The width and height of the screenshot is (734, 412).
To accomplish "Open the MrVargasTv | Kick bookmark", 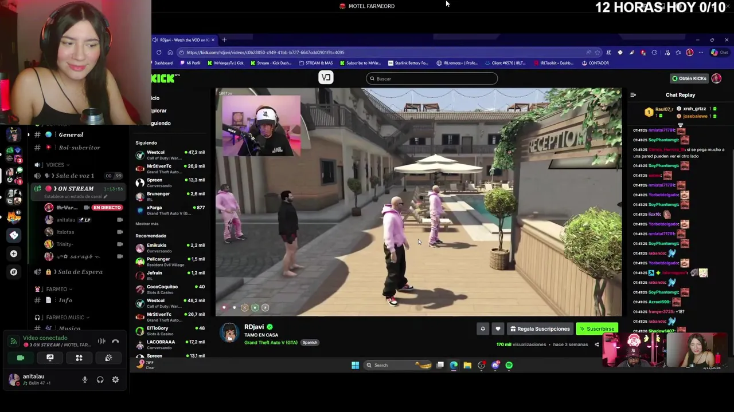I will point(225,63).
